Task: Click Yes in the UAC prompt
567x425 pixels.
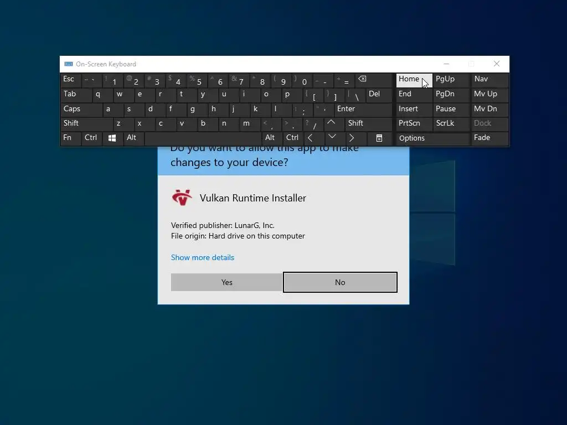Action: [x=226, y=282]
